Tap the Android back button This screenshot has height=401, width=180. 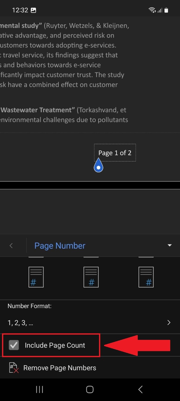click(140, 389)
